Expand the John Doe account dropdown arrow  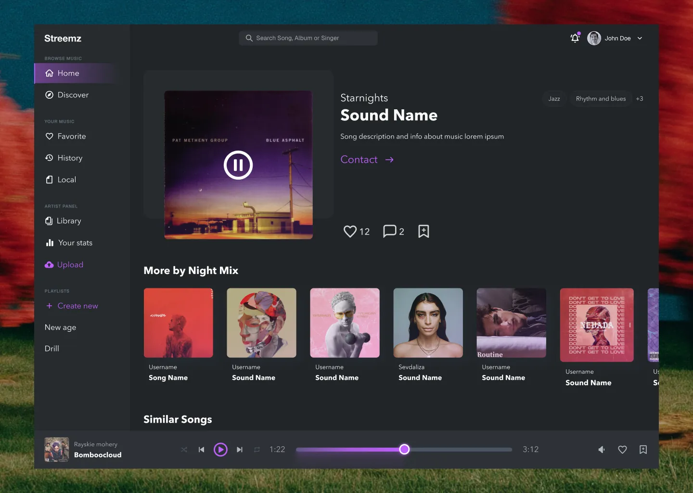[x=640, y=39]
